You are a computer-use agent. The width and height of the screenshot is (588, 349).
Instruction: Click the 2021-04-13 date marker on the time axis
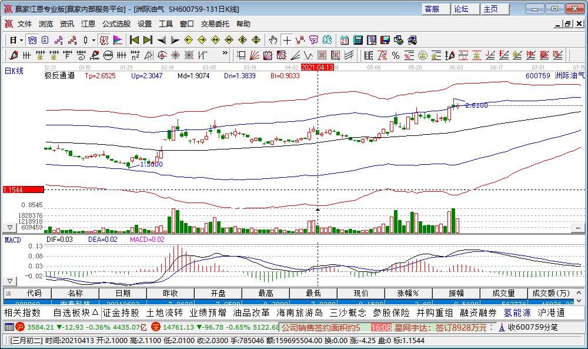click(x=318, y=67)
